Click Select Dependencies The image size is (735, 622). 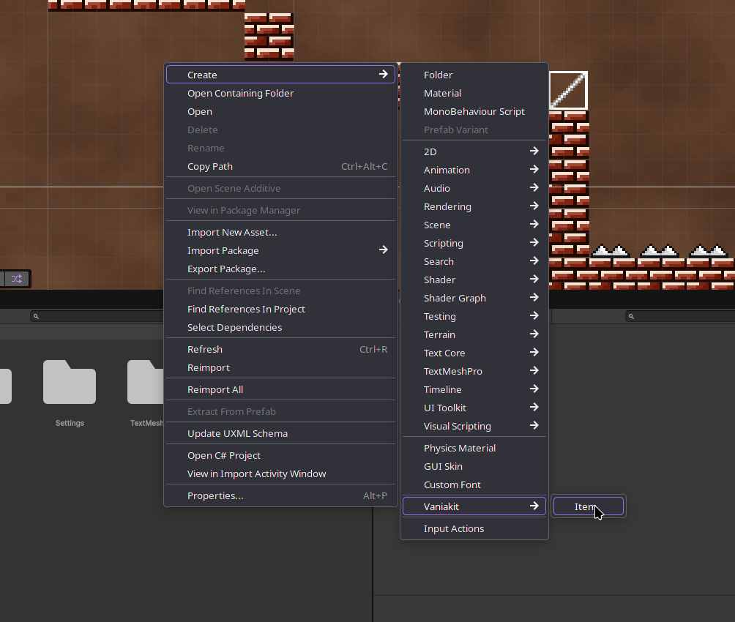pyautogui.click(x=281, y=328)
